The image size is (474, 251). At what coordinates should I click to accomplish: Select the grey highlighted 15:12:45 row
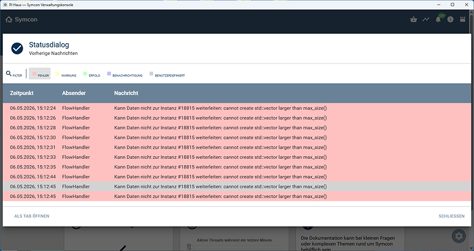pyautogui.click(x=237, y=186)
